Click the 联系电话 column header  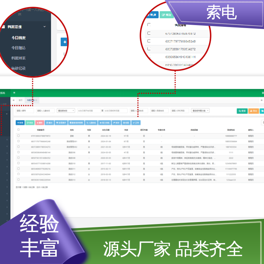231,130
